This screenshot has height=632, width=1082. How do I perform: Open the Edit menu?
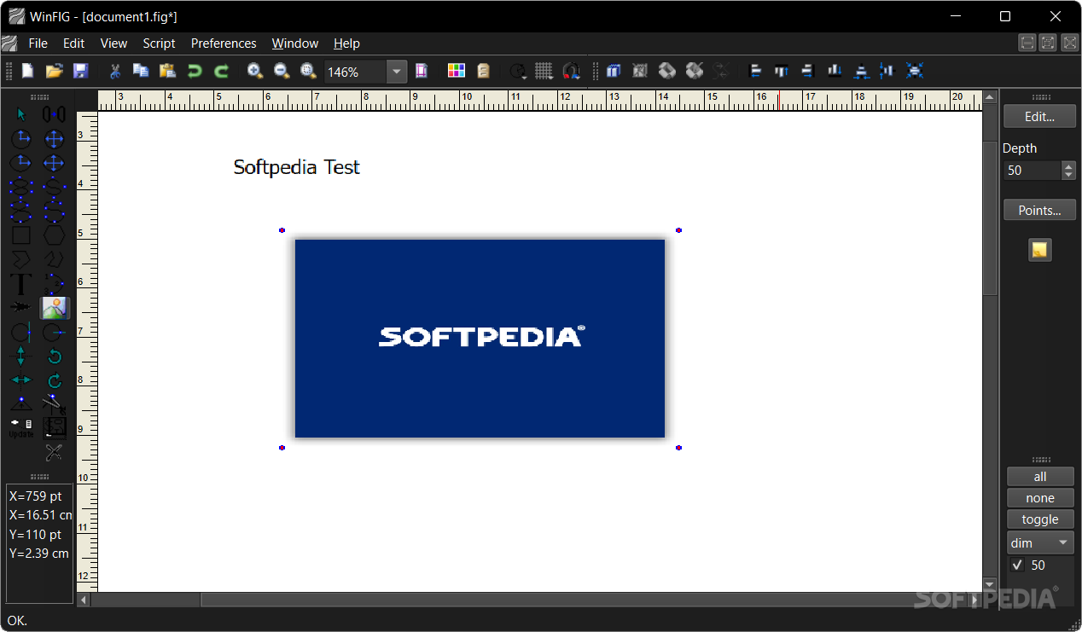pyautogui.click(x=74, y=43)
